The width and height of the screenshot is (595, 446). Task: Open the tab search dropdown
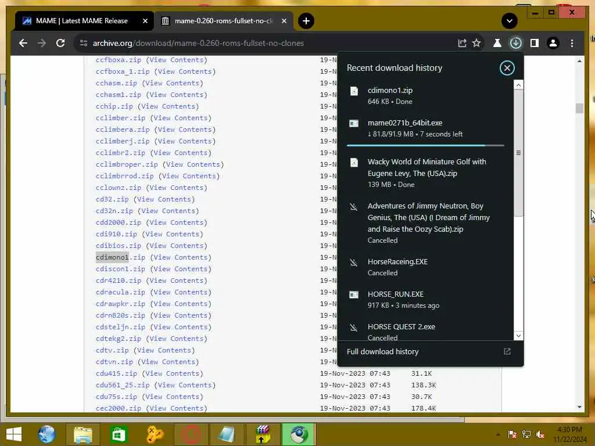click(x=510, y=21)
